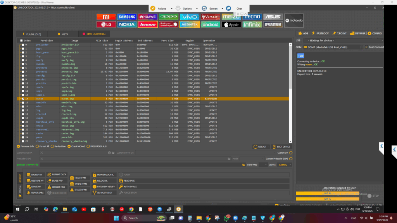Open CONFIG settings
Image resolution: width=397 pixels, height=223 pixels.
pyautogui.click(x=375, y=33)
